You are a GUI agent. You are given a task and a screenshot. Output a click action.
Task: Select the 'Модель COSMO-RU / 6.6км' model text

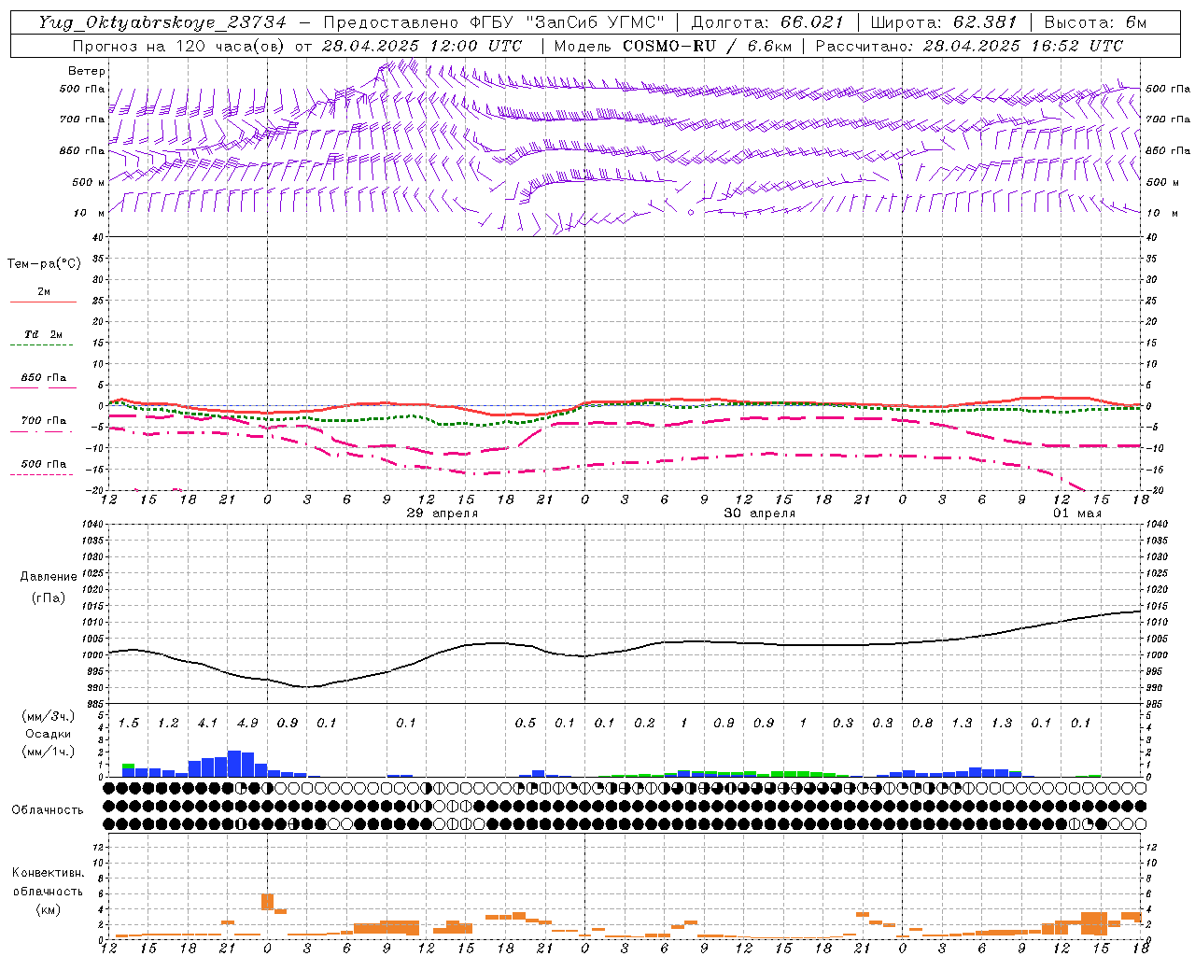point(672,46)
